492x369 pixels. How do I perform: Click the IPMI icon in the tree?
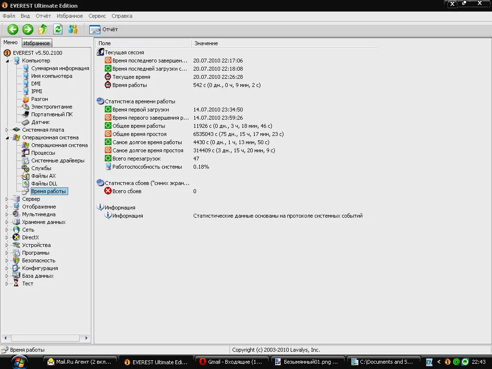click(25, 91)
